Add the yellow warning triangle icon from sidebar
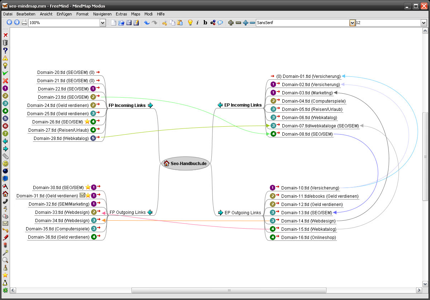The height and width of the screenshot is (300, 430). pos(5,58)
